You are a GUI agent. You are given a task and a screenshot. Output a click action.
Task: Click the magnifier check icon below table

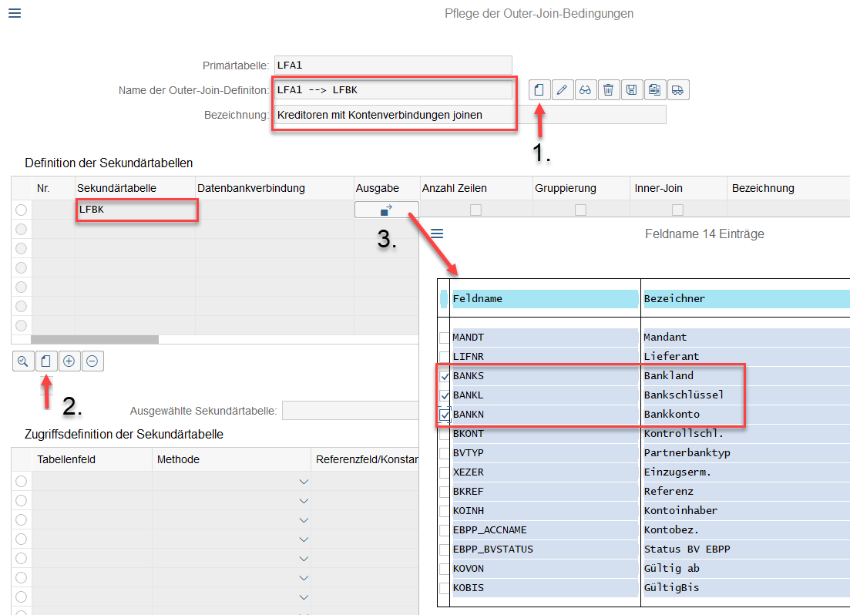tap(23, 361)
